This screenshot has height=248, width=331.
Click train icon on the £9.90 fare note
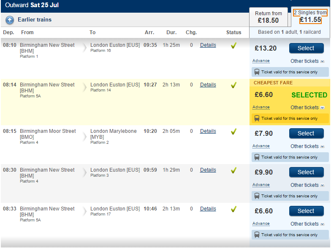tap(257, 196)
